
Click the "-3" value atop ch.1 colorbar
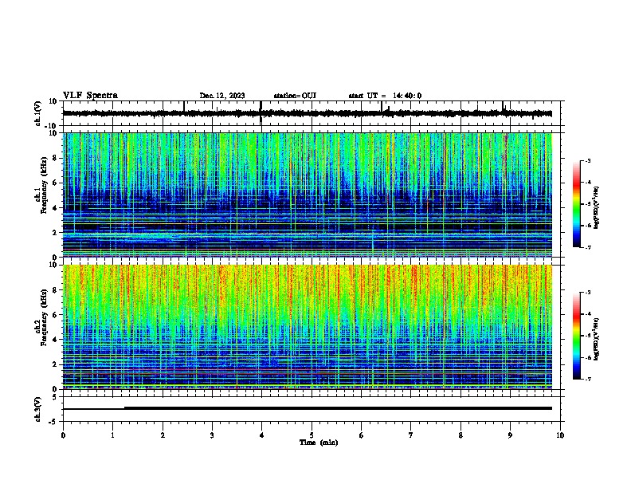point(587,160)
